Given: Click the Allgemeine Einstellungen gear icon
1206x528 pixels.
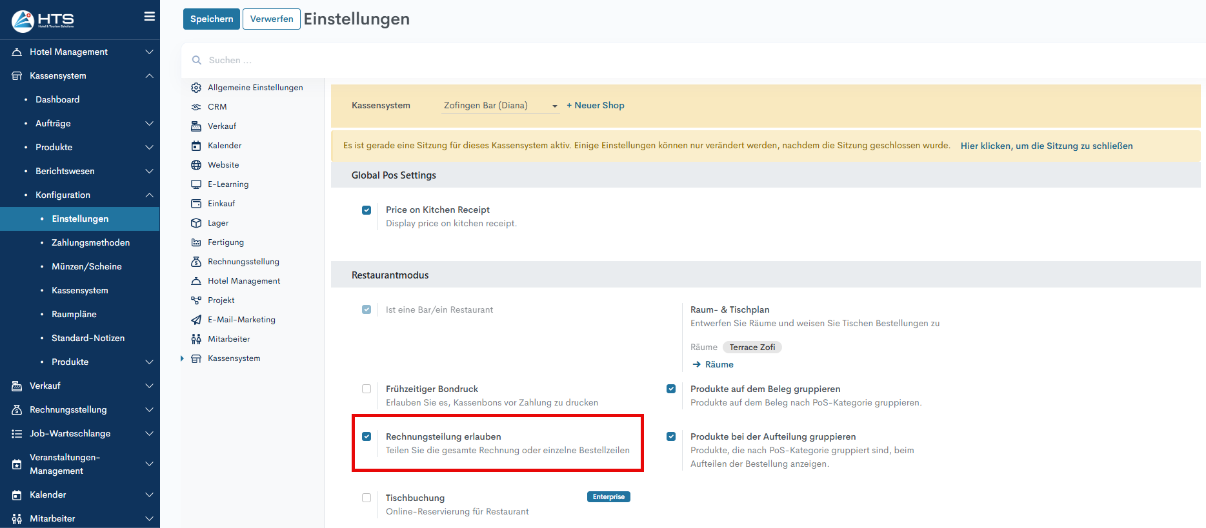Looking at the screenshot, I should pyautogui.click(x=196, y=88).
